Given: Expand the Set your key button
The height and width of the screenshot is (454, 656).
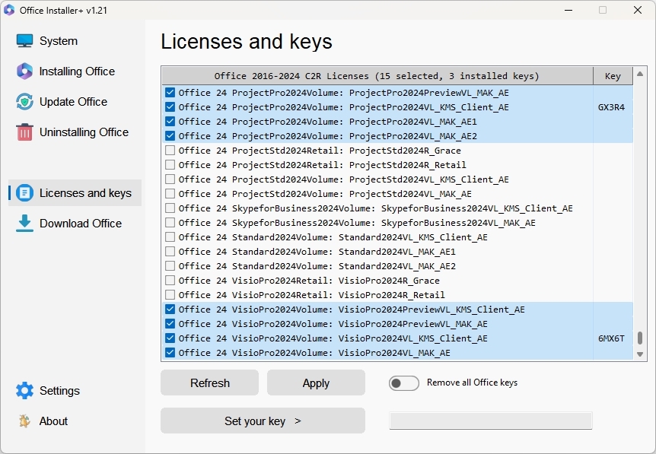Looking at the screenshot, I should 263,421.
